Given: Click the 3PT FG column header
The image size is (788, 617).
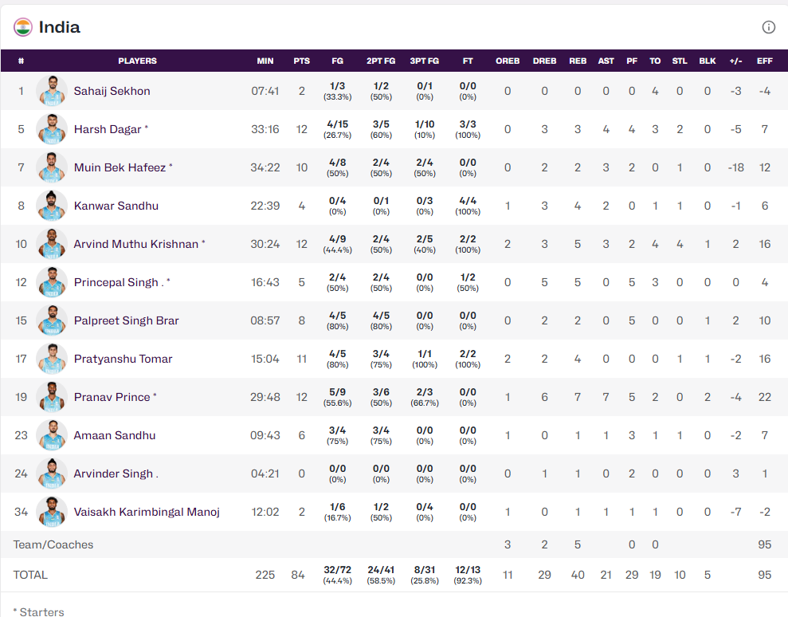Looking at the screenshot, I should click(x=424, y=61).
